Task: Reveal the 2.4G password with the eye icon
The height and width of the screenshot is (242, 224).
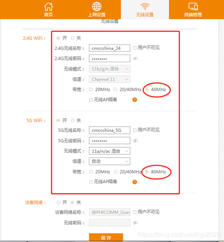Action: tap(135, 59)
